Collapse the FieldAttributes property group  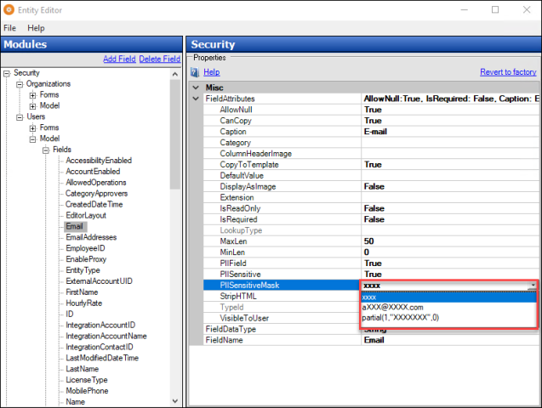click(196, 99)
